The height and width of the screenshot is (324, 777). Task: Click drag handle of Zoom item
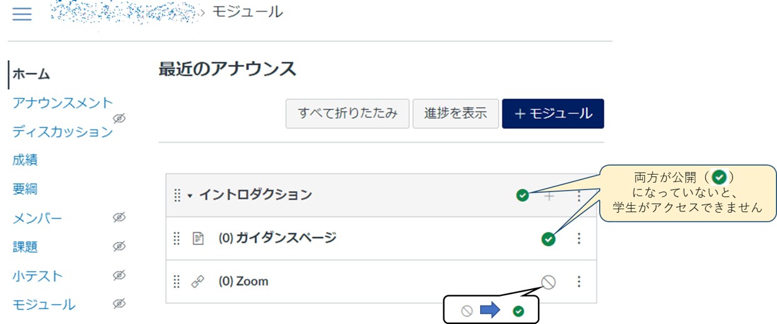point(177,281)
